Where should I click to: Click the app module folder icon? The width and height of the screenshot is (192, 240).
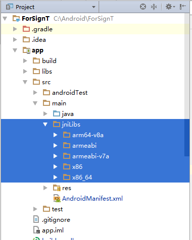26,50
